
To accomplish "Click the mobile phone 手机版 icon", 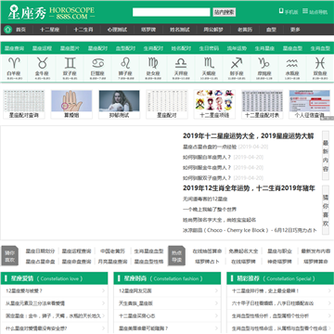I will point(281,11).
